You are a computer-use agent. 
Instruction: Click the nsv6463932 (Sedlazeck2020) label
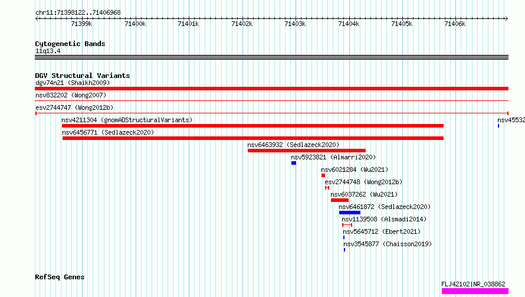[293, 145]
